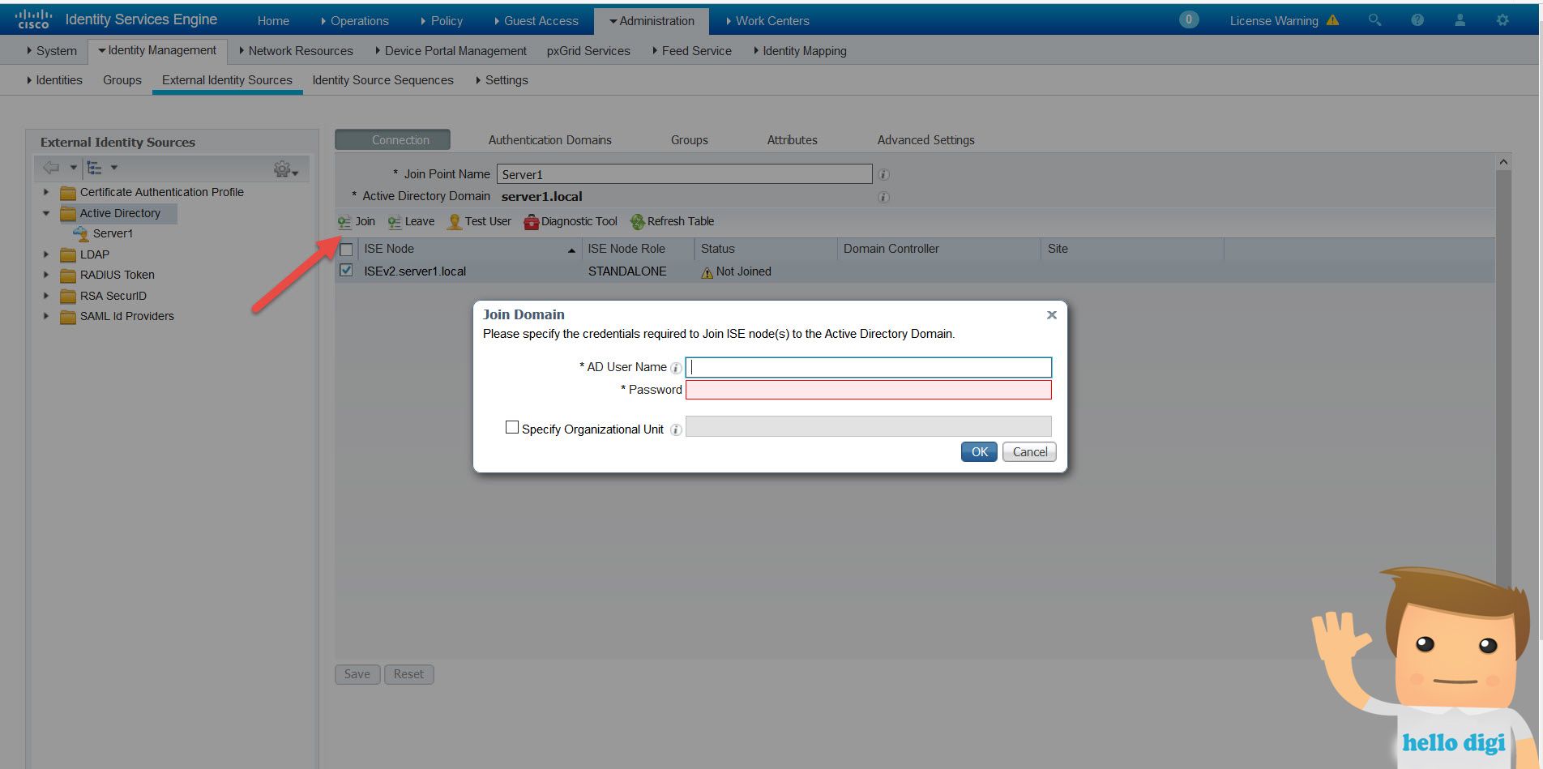Image resolution: width=1543 pixels, height=769 pixels.
Task: Open the Guest Access menu
Action: click(537, 21)
